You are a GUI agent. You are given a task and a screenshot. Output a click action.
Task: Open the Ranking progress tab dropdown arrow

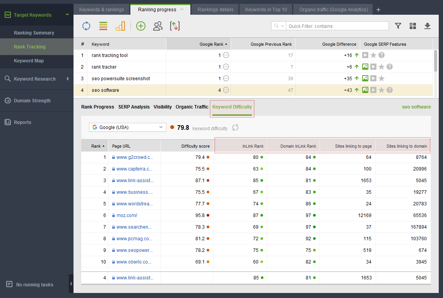point(182,10)
